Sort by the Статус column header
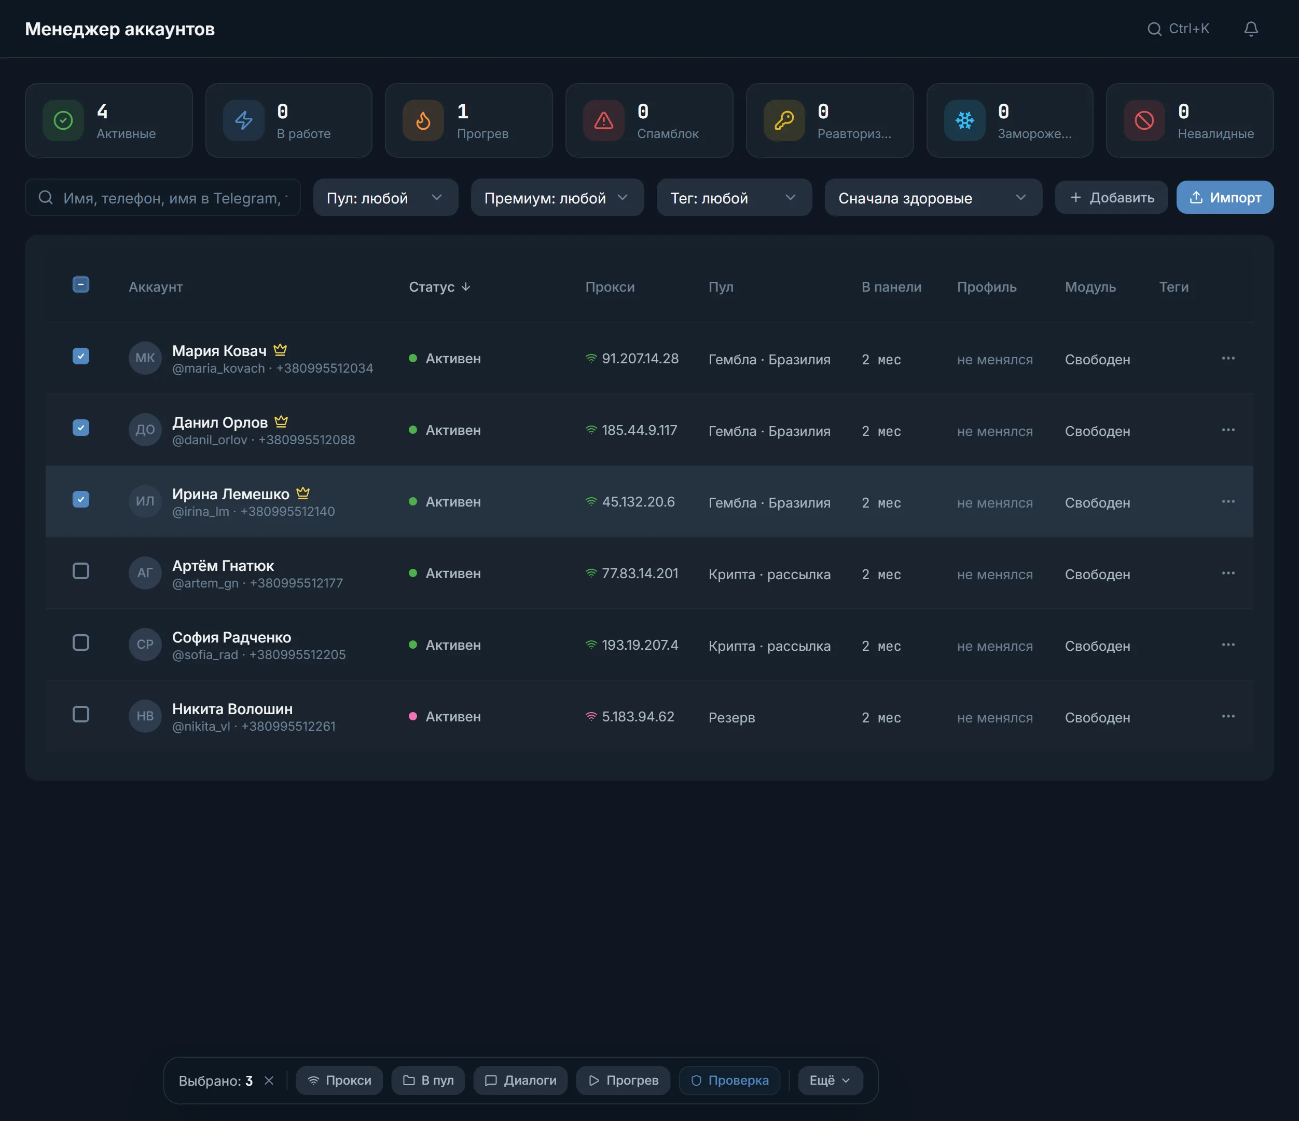This screenshot has height=1121, width=1299. point(439,286)
